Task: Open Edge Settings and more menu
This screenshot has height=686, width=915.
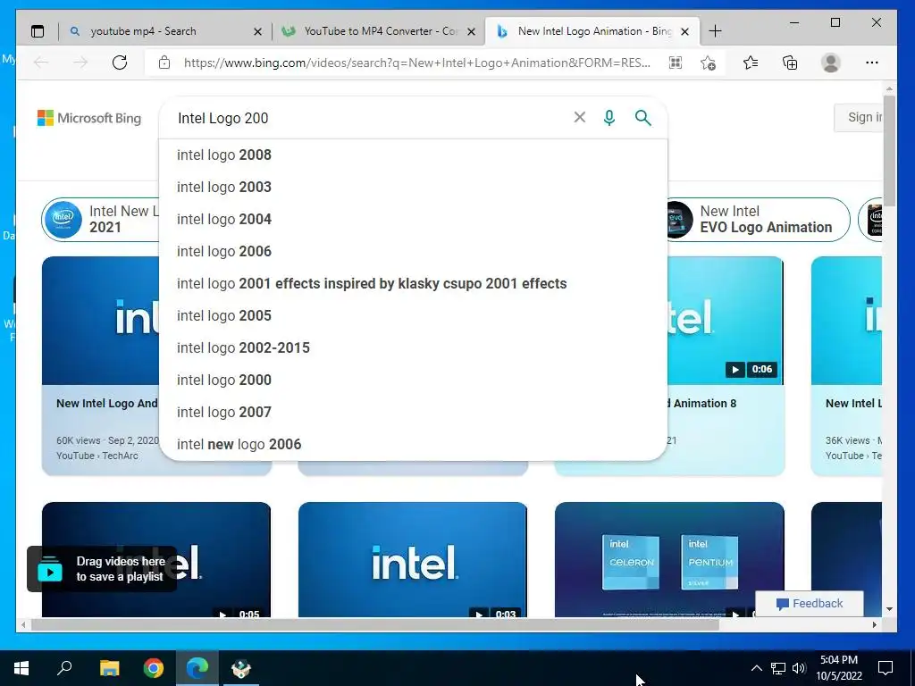Action: coord(872,63)
